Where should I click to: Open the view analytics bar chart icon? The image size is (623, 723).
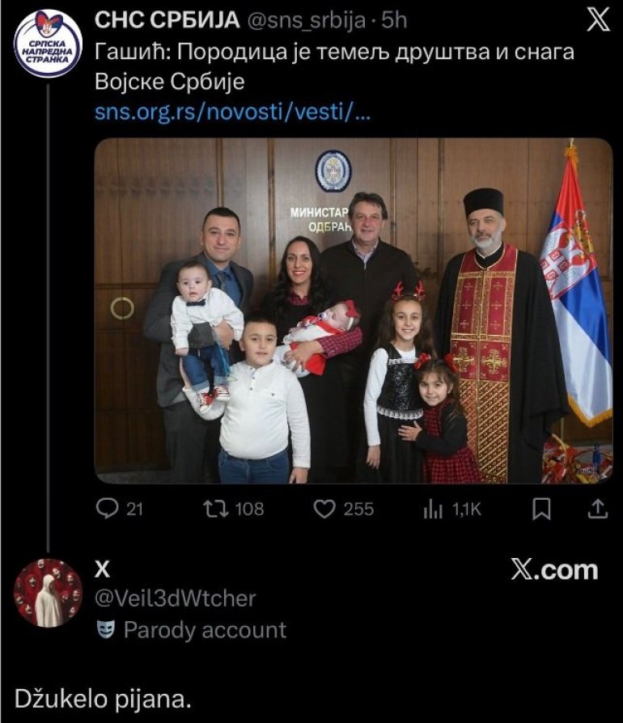433,509
